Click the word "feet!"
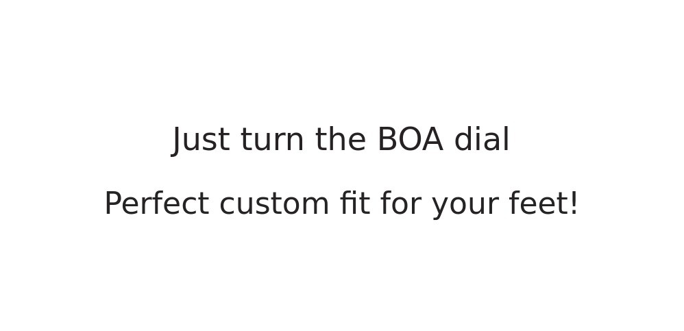The image size is (684, 331). pos(543,204)
